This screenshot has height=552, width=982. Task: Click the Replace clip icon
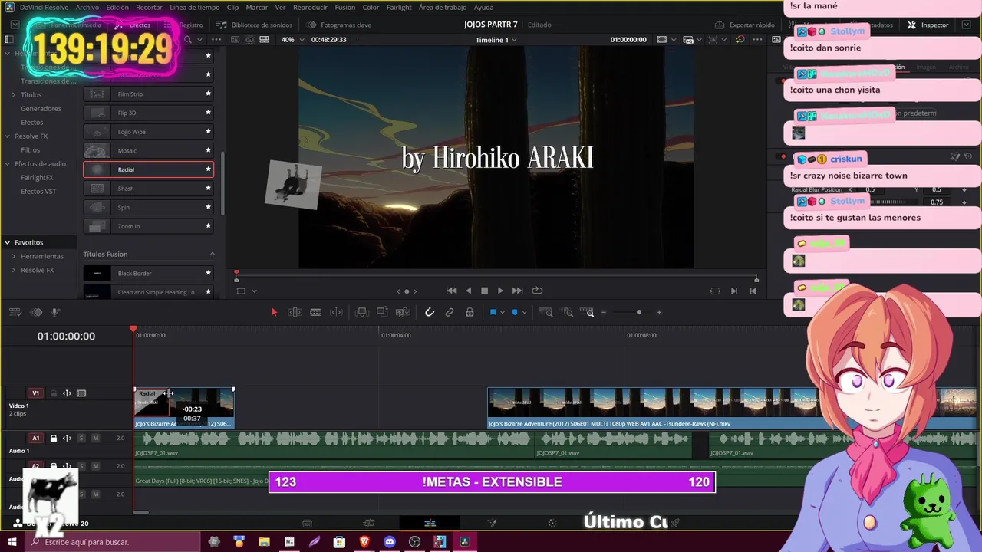tap(403, 312)
